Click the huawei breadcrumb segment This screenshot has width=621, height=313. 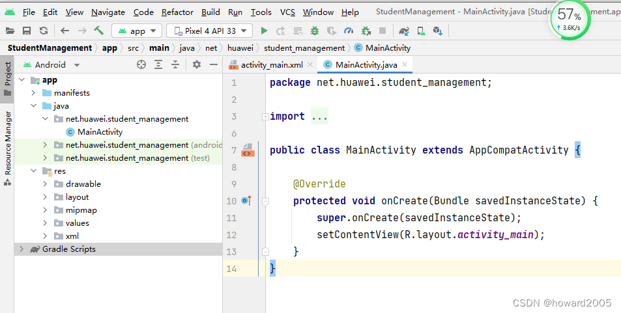coord(240,48)
